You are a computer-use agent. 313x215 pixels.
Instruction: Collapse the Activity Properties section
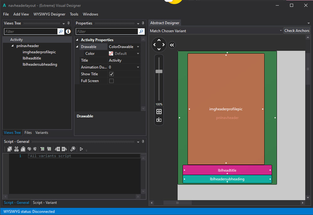(x=77, y=40)
